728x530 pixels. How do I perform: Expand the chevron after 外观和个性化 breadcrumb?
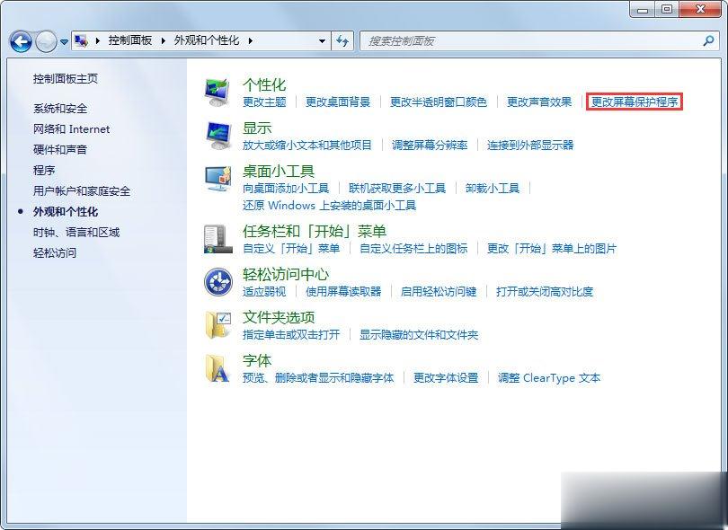tap(250, 40)
